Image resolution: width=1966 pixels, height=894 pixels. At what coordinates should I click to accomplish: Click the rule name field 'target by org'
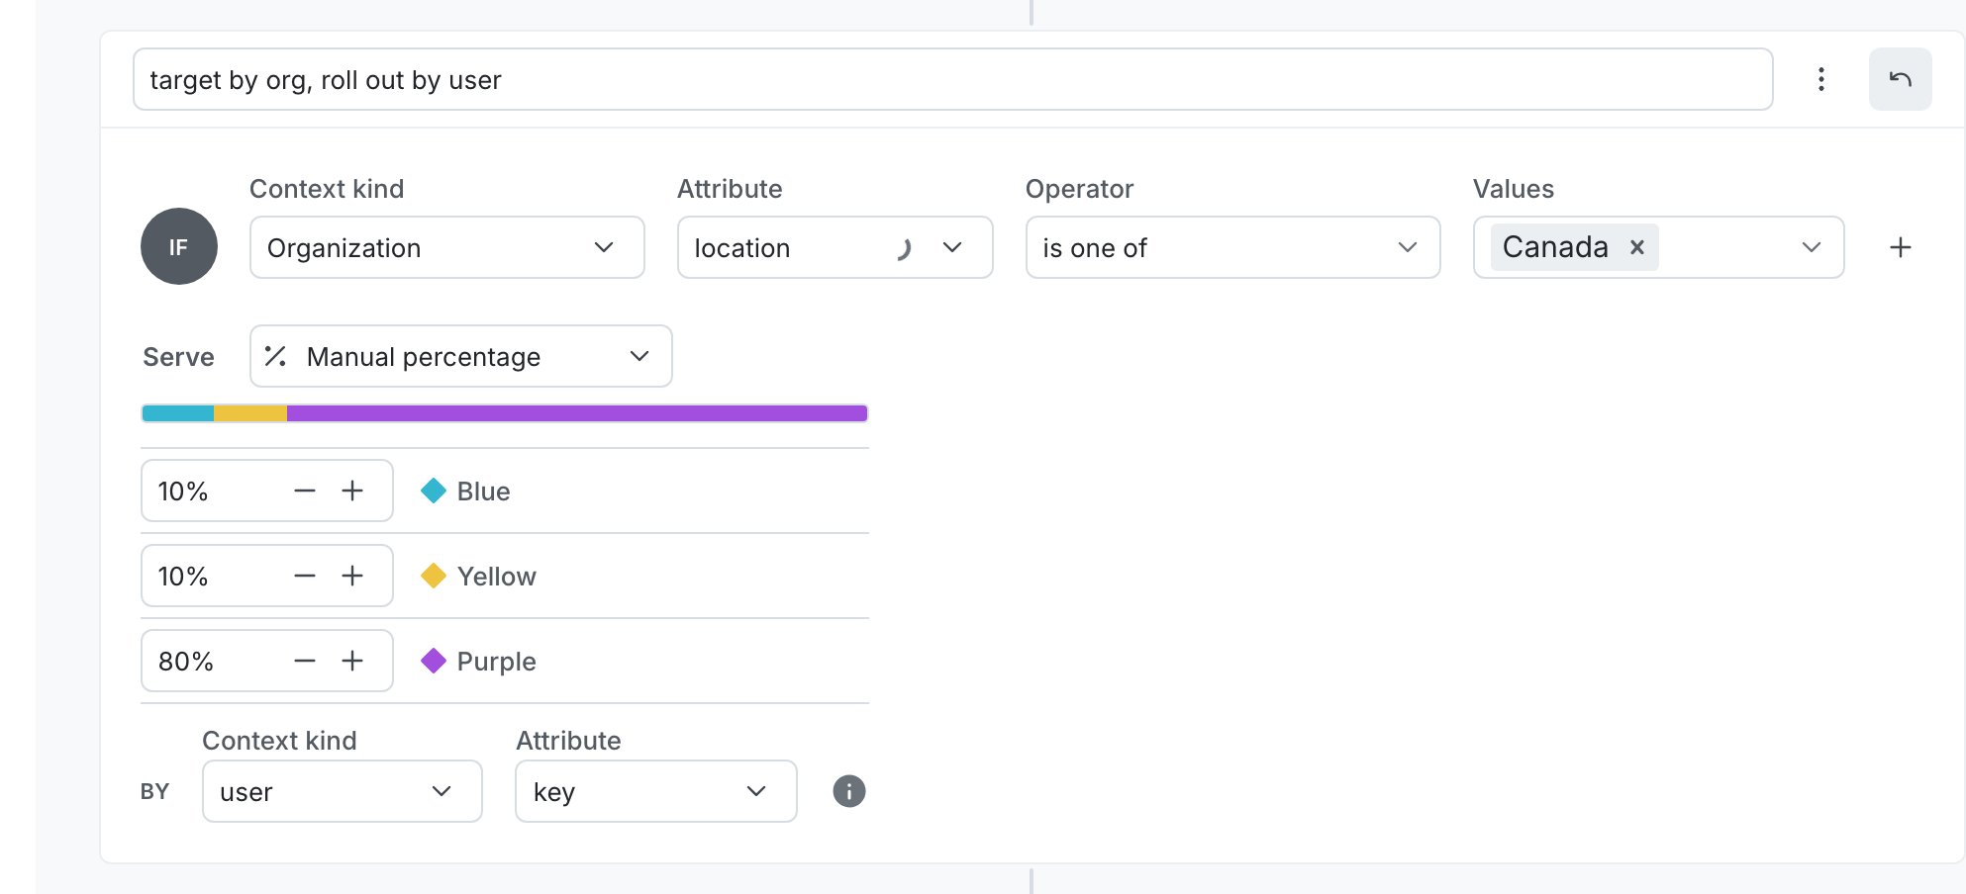[x=952, y=79]
